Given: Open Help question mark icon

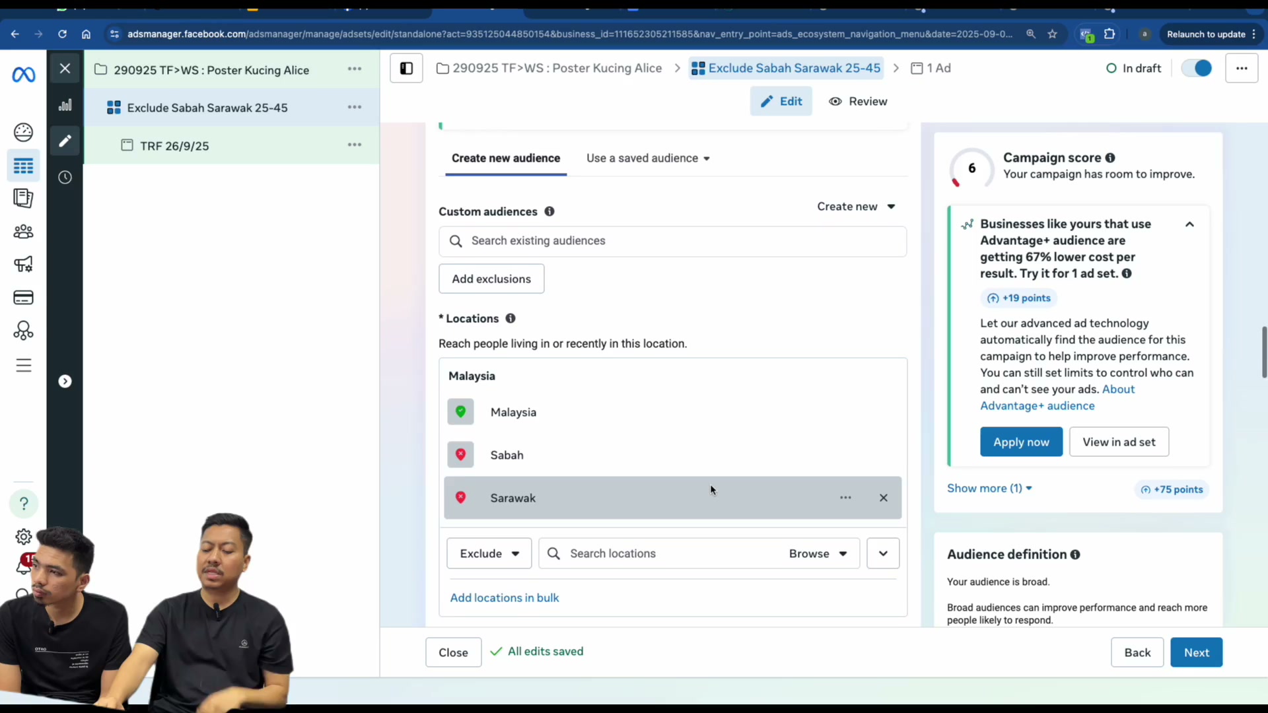Looking at the screenshot, I should 24,504.
